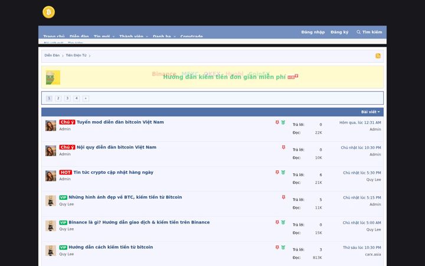Go to 'Trang chủ' in the navigation bar
The height and width of the screenshot is (266, 425).
pos(54,37)
